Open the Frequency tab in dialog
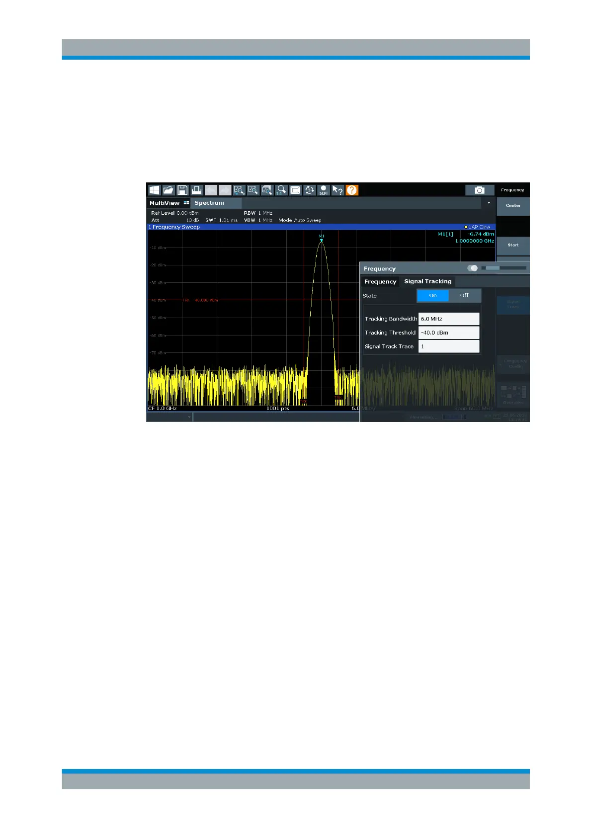This screenshot has height=837, width=592. [x=380, y=281]
